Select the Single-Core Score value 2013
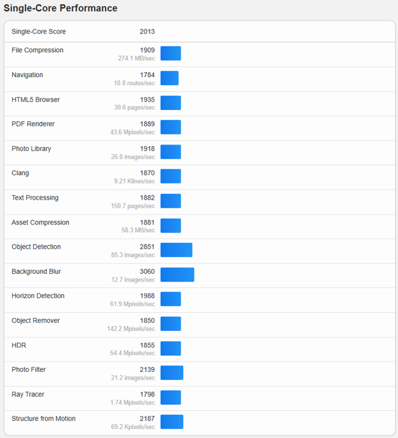Viewport: 398px width, 438px height. [147, 32]
